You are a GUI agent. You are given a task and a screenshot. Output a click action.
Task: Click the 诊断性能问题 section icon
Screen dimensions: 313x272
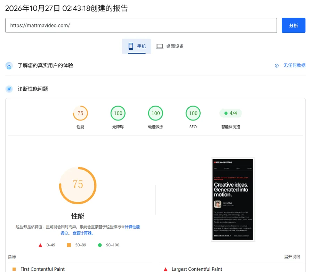(x=9, y=89)
